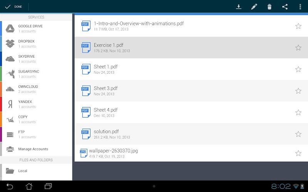Select Exercise 1.pdf file name
The image size is (308, 192).
point(109,45)
